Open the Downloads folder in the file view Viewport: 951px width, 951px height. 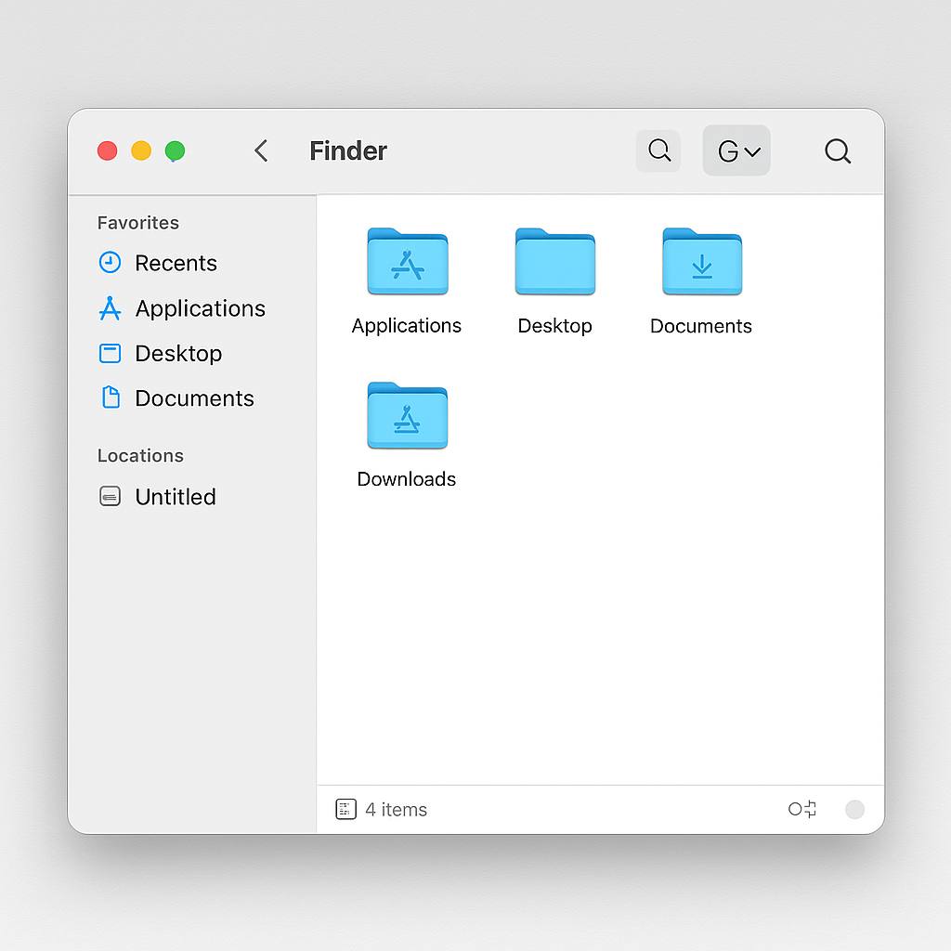(x=407, y=416)
